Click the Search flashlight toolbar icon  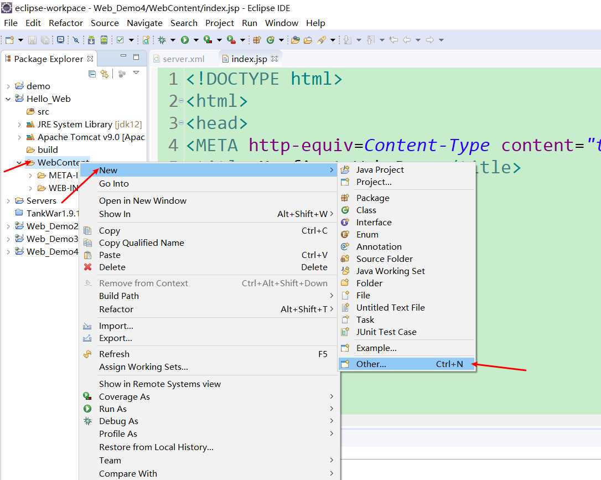click(322, 40)
